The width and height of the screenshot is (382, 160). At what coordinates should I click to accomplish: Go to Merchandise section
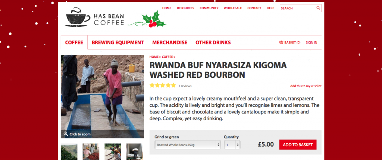coord(170,42)
